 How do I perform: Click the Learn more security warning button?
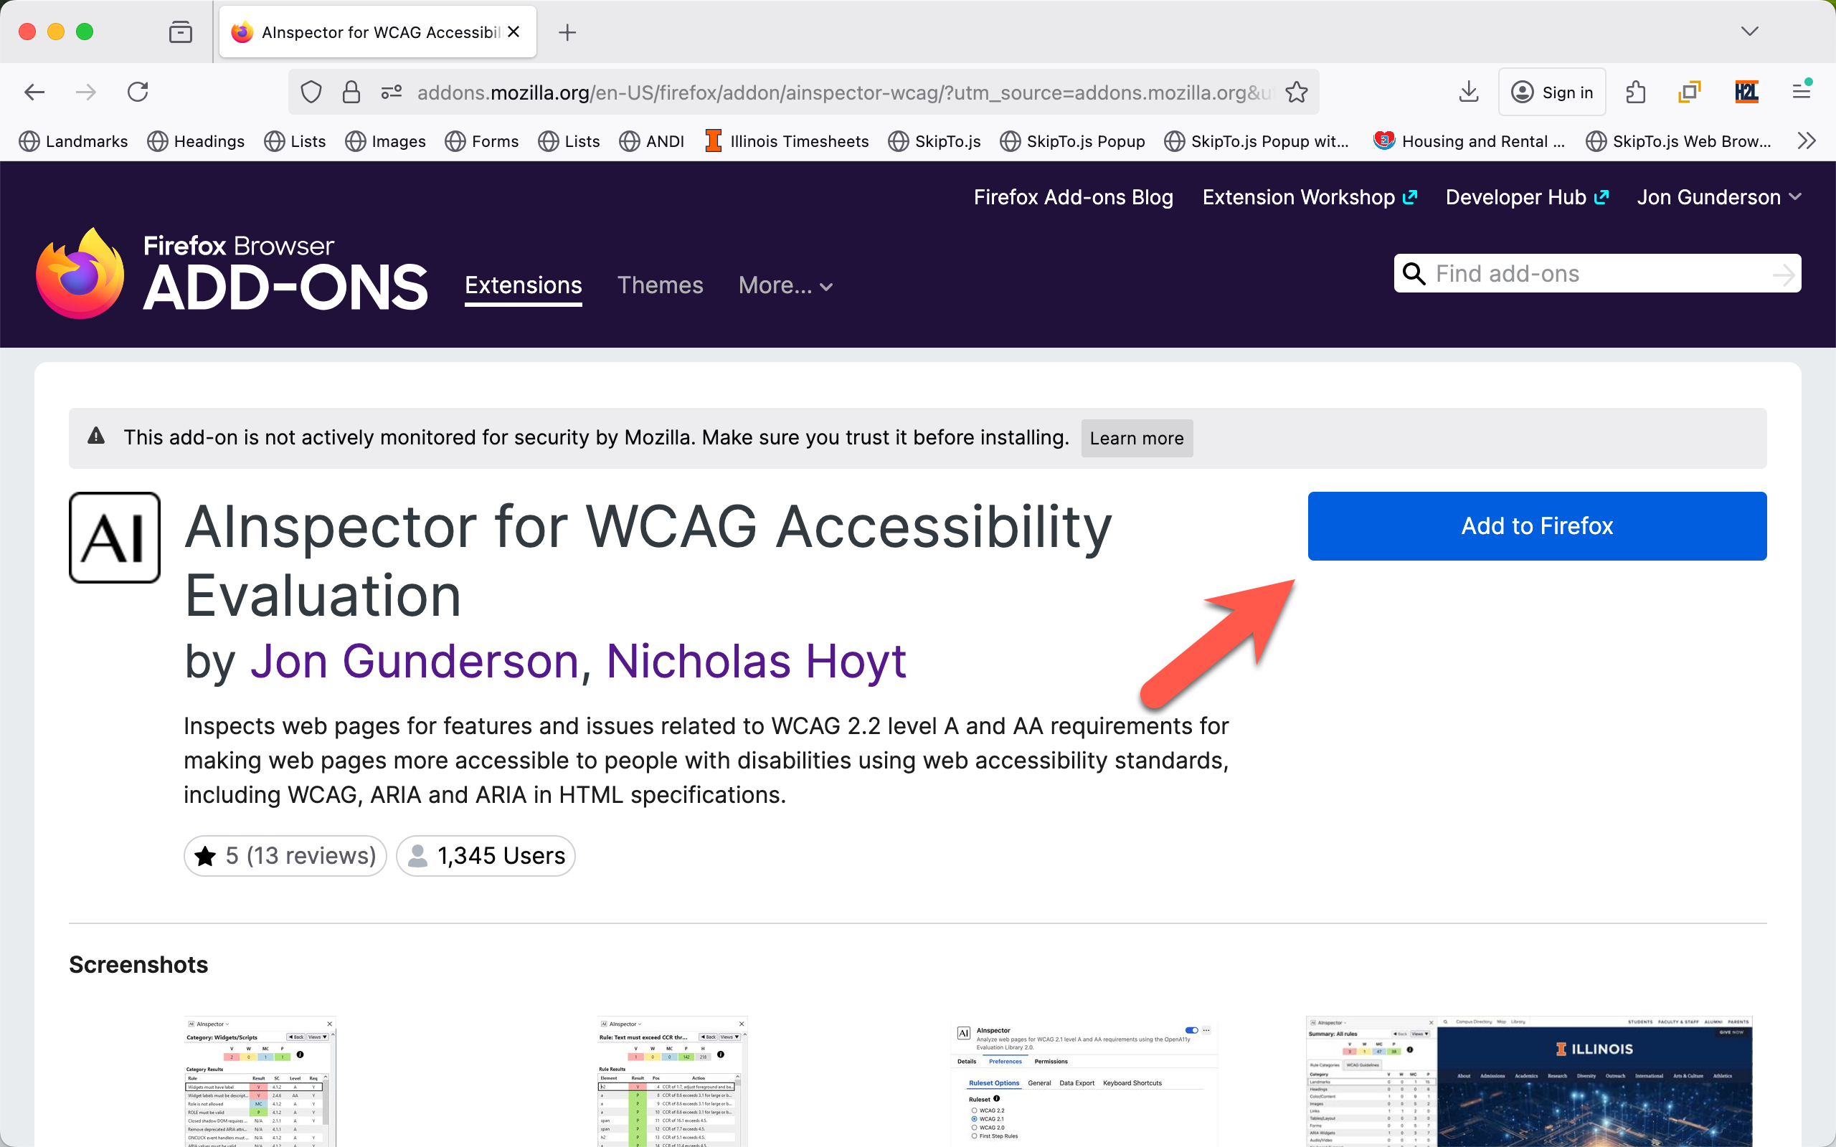point(1136,439)
